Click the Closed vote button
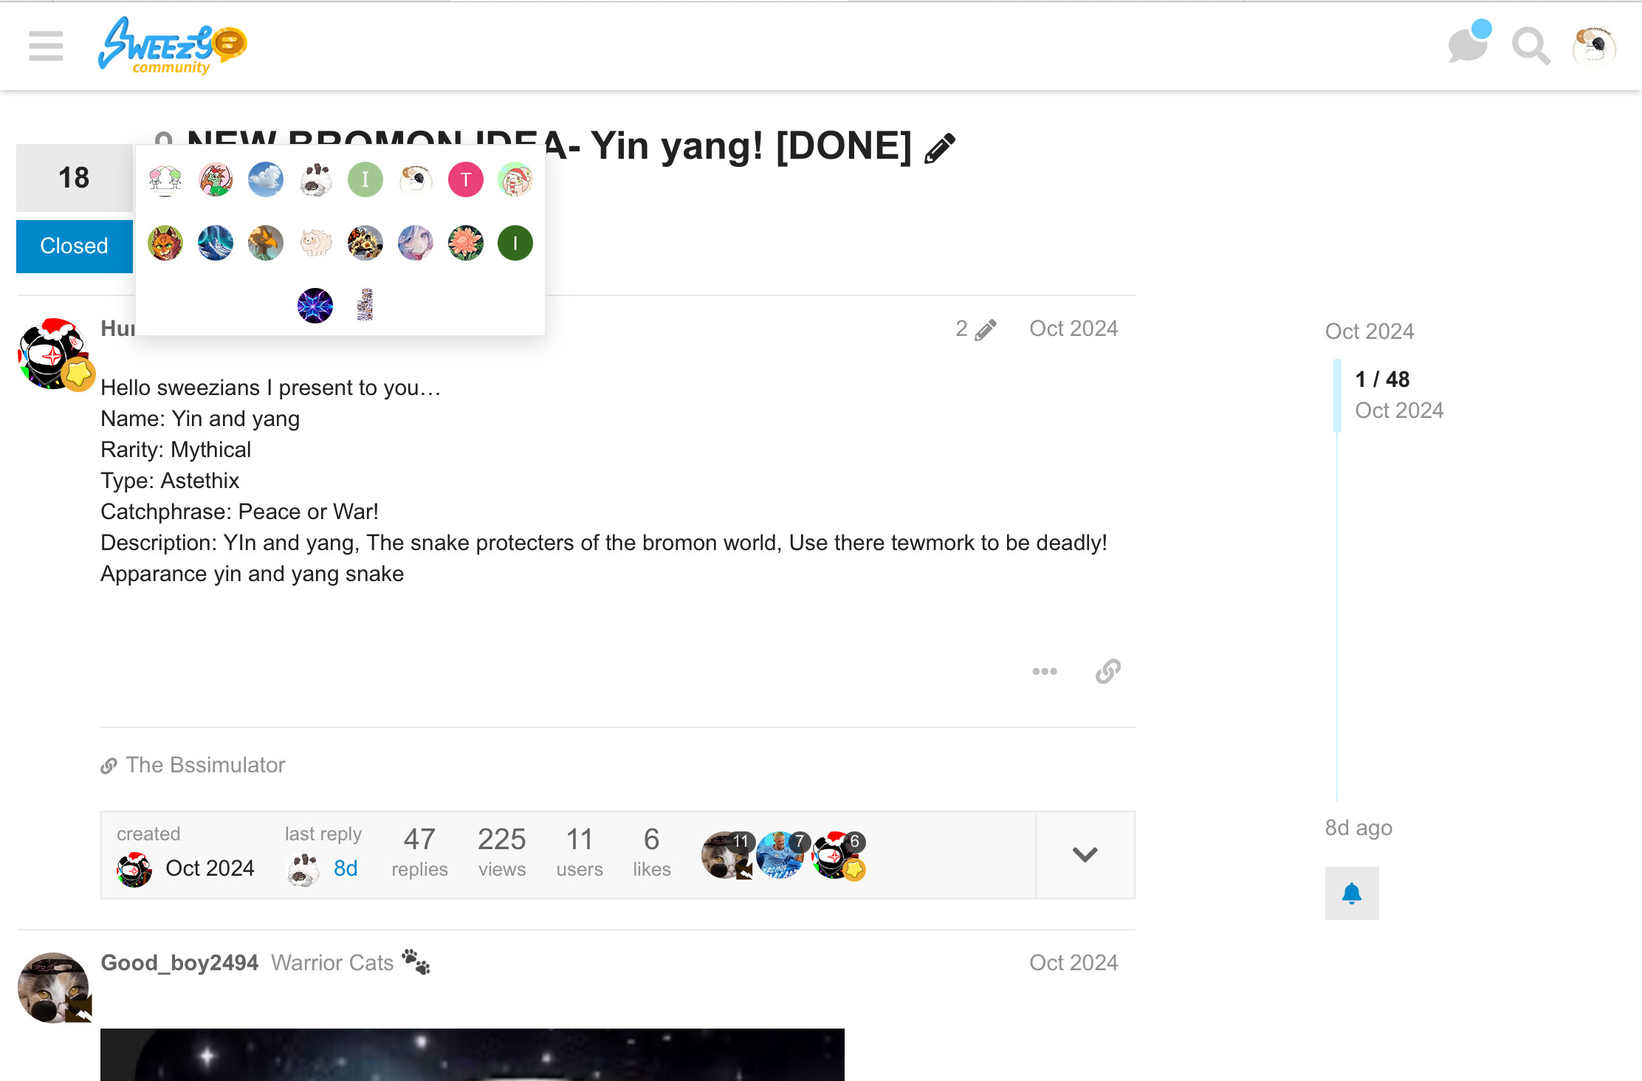 (x=75, y=246)
